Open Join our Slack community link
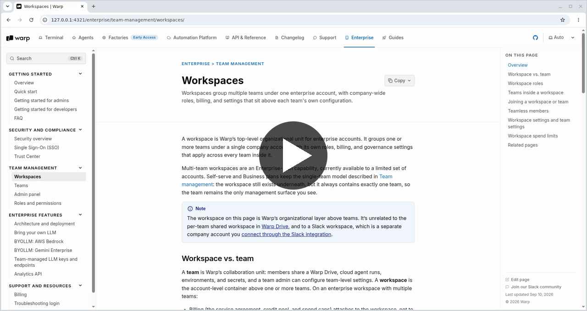This screenshot has width=587, height=311. pyautogui.click(x=536, y=287)
